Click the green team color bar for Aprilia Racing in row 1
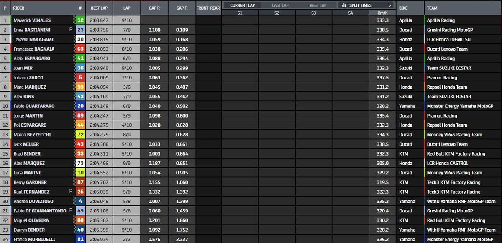 425,20
